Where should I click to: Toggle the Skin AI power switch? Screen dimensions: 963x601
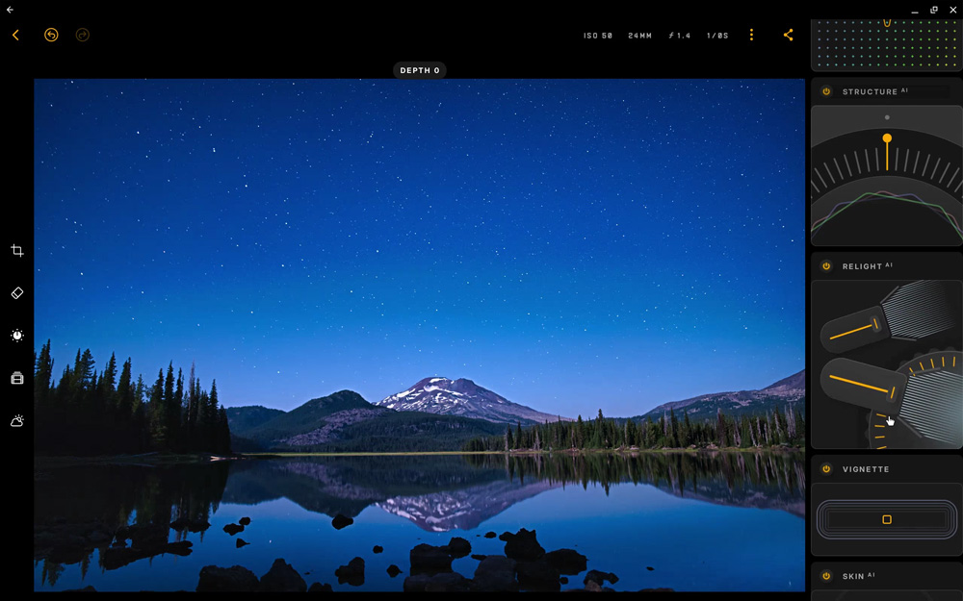[x=826, y=576]
